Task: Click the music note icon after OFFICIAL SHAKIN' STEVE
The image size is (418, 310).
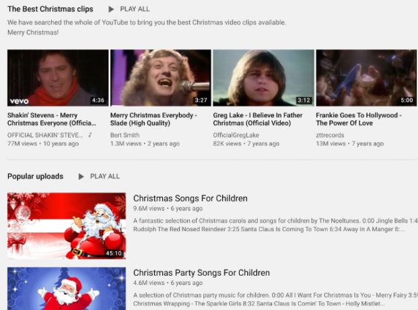Action: [x=90, y=135]
